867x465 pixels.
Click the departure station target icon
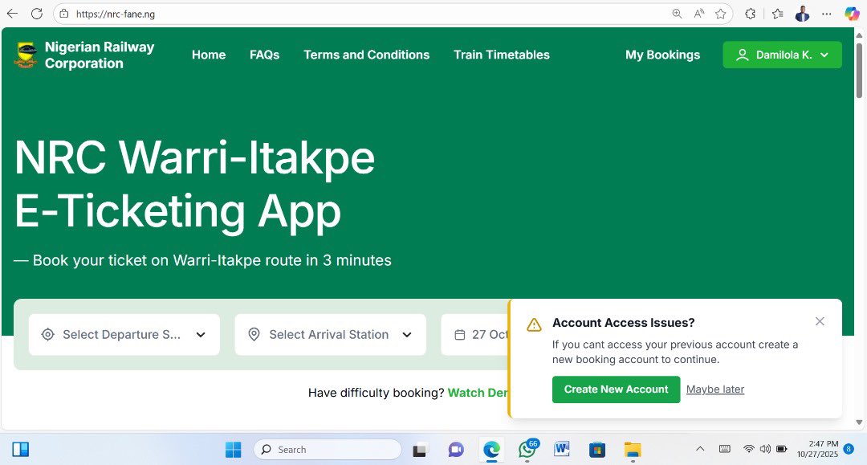point(48,335)
